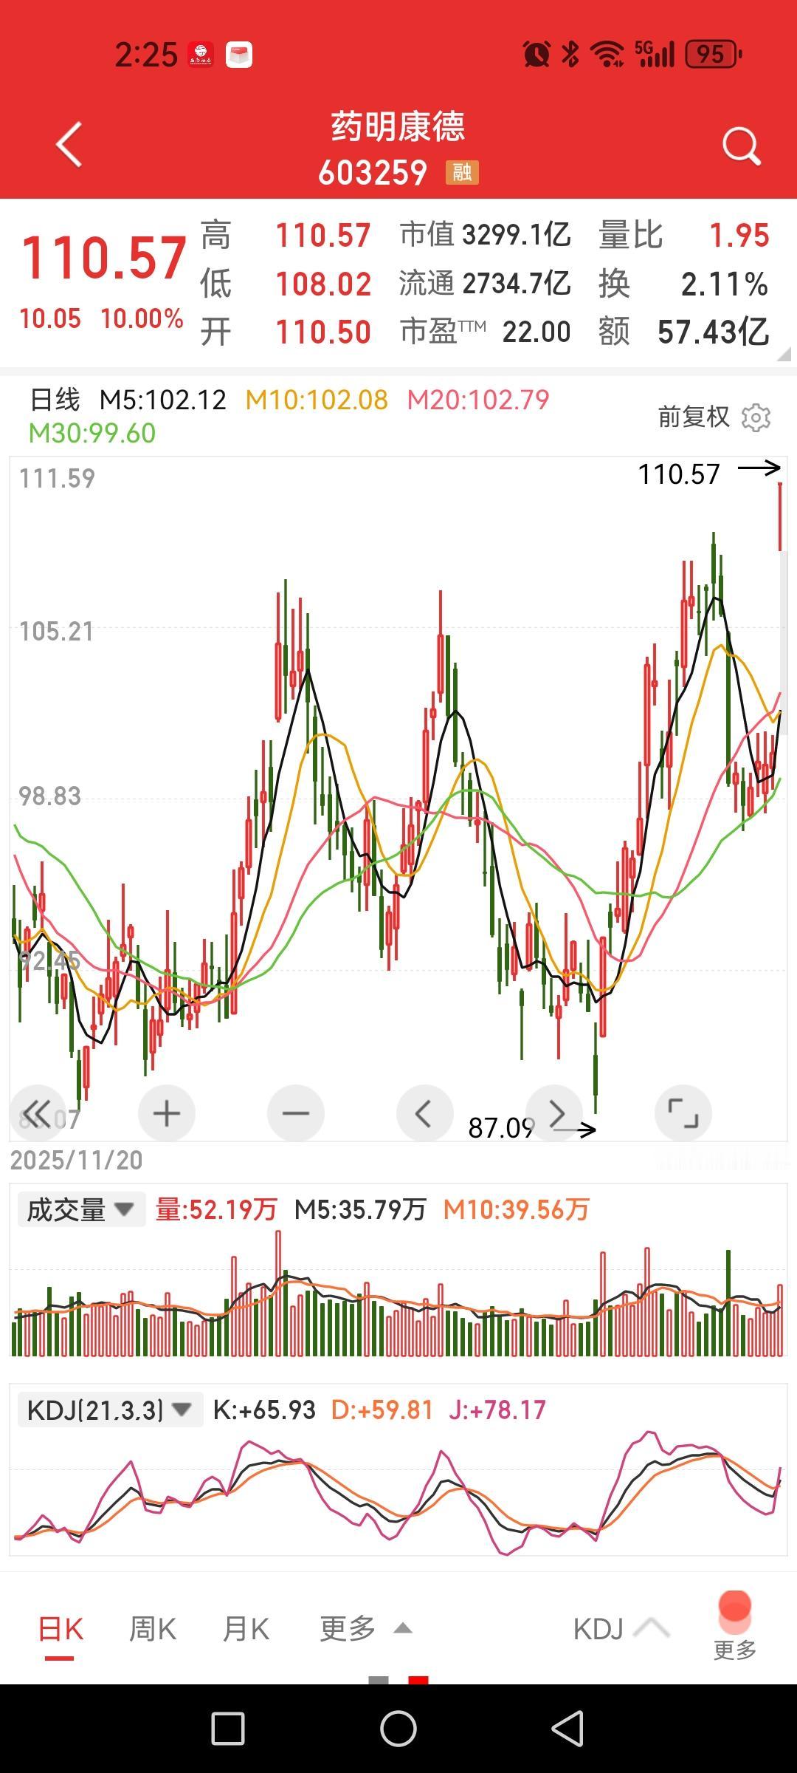Tap latest limit-up candle on chart
The image size is (797, 1773).
pos(780,517)
